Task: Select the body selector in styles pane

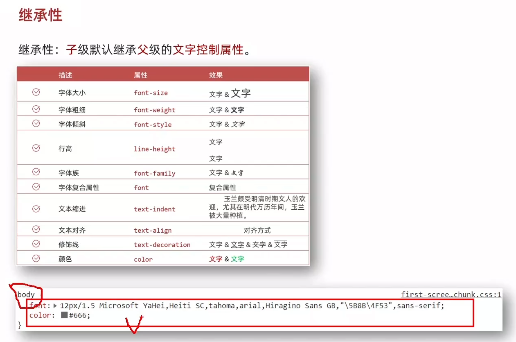Action: [x=26, y=295]
